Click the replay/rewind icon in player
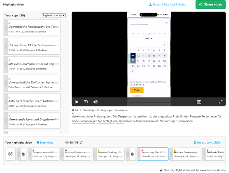Screen dimensions: 229x173 [x=86, y=102]
